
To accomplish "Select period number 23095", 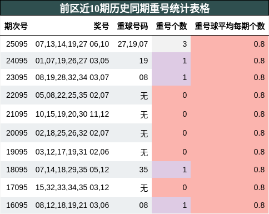I will 17,77.
